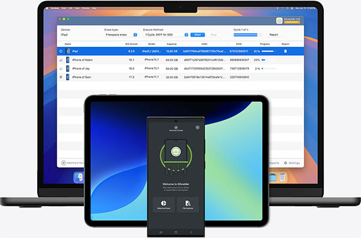Open the View menu in the menu bar
The image size is (361, 238).
pyautogui.click(x=77, y=8)
